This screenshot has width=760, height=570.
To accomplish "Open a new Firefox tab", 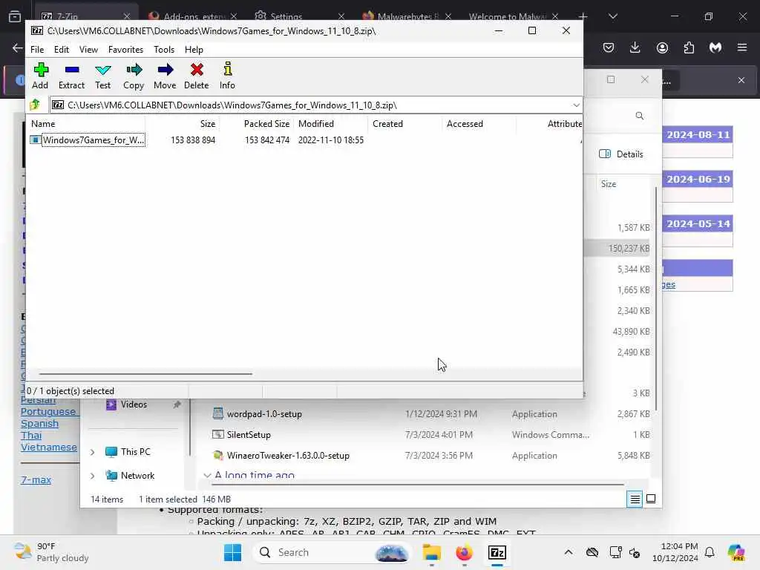I will (x=583, y=16).
